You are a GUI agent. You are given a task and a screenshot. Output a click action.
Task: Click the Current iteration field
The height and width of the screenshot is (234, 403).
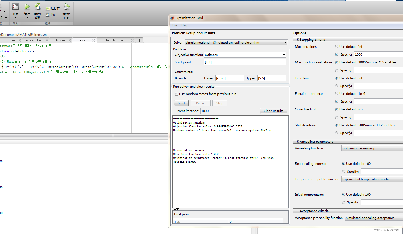[x=229, y=111]
